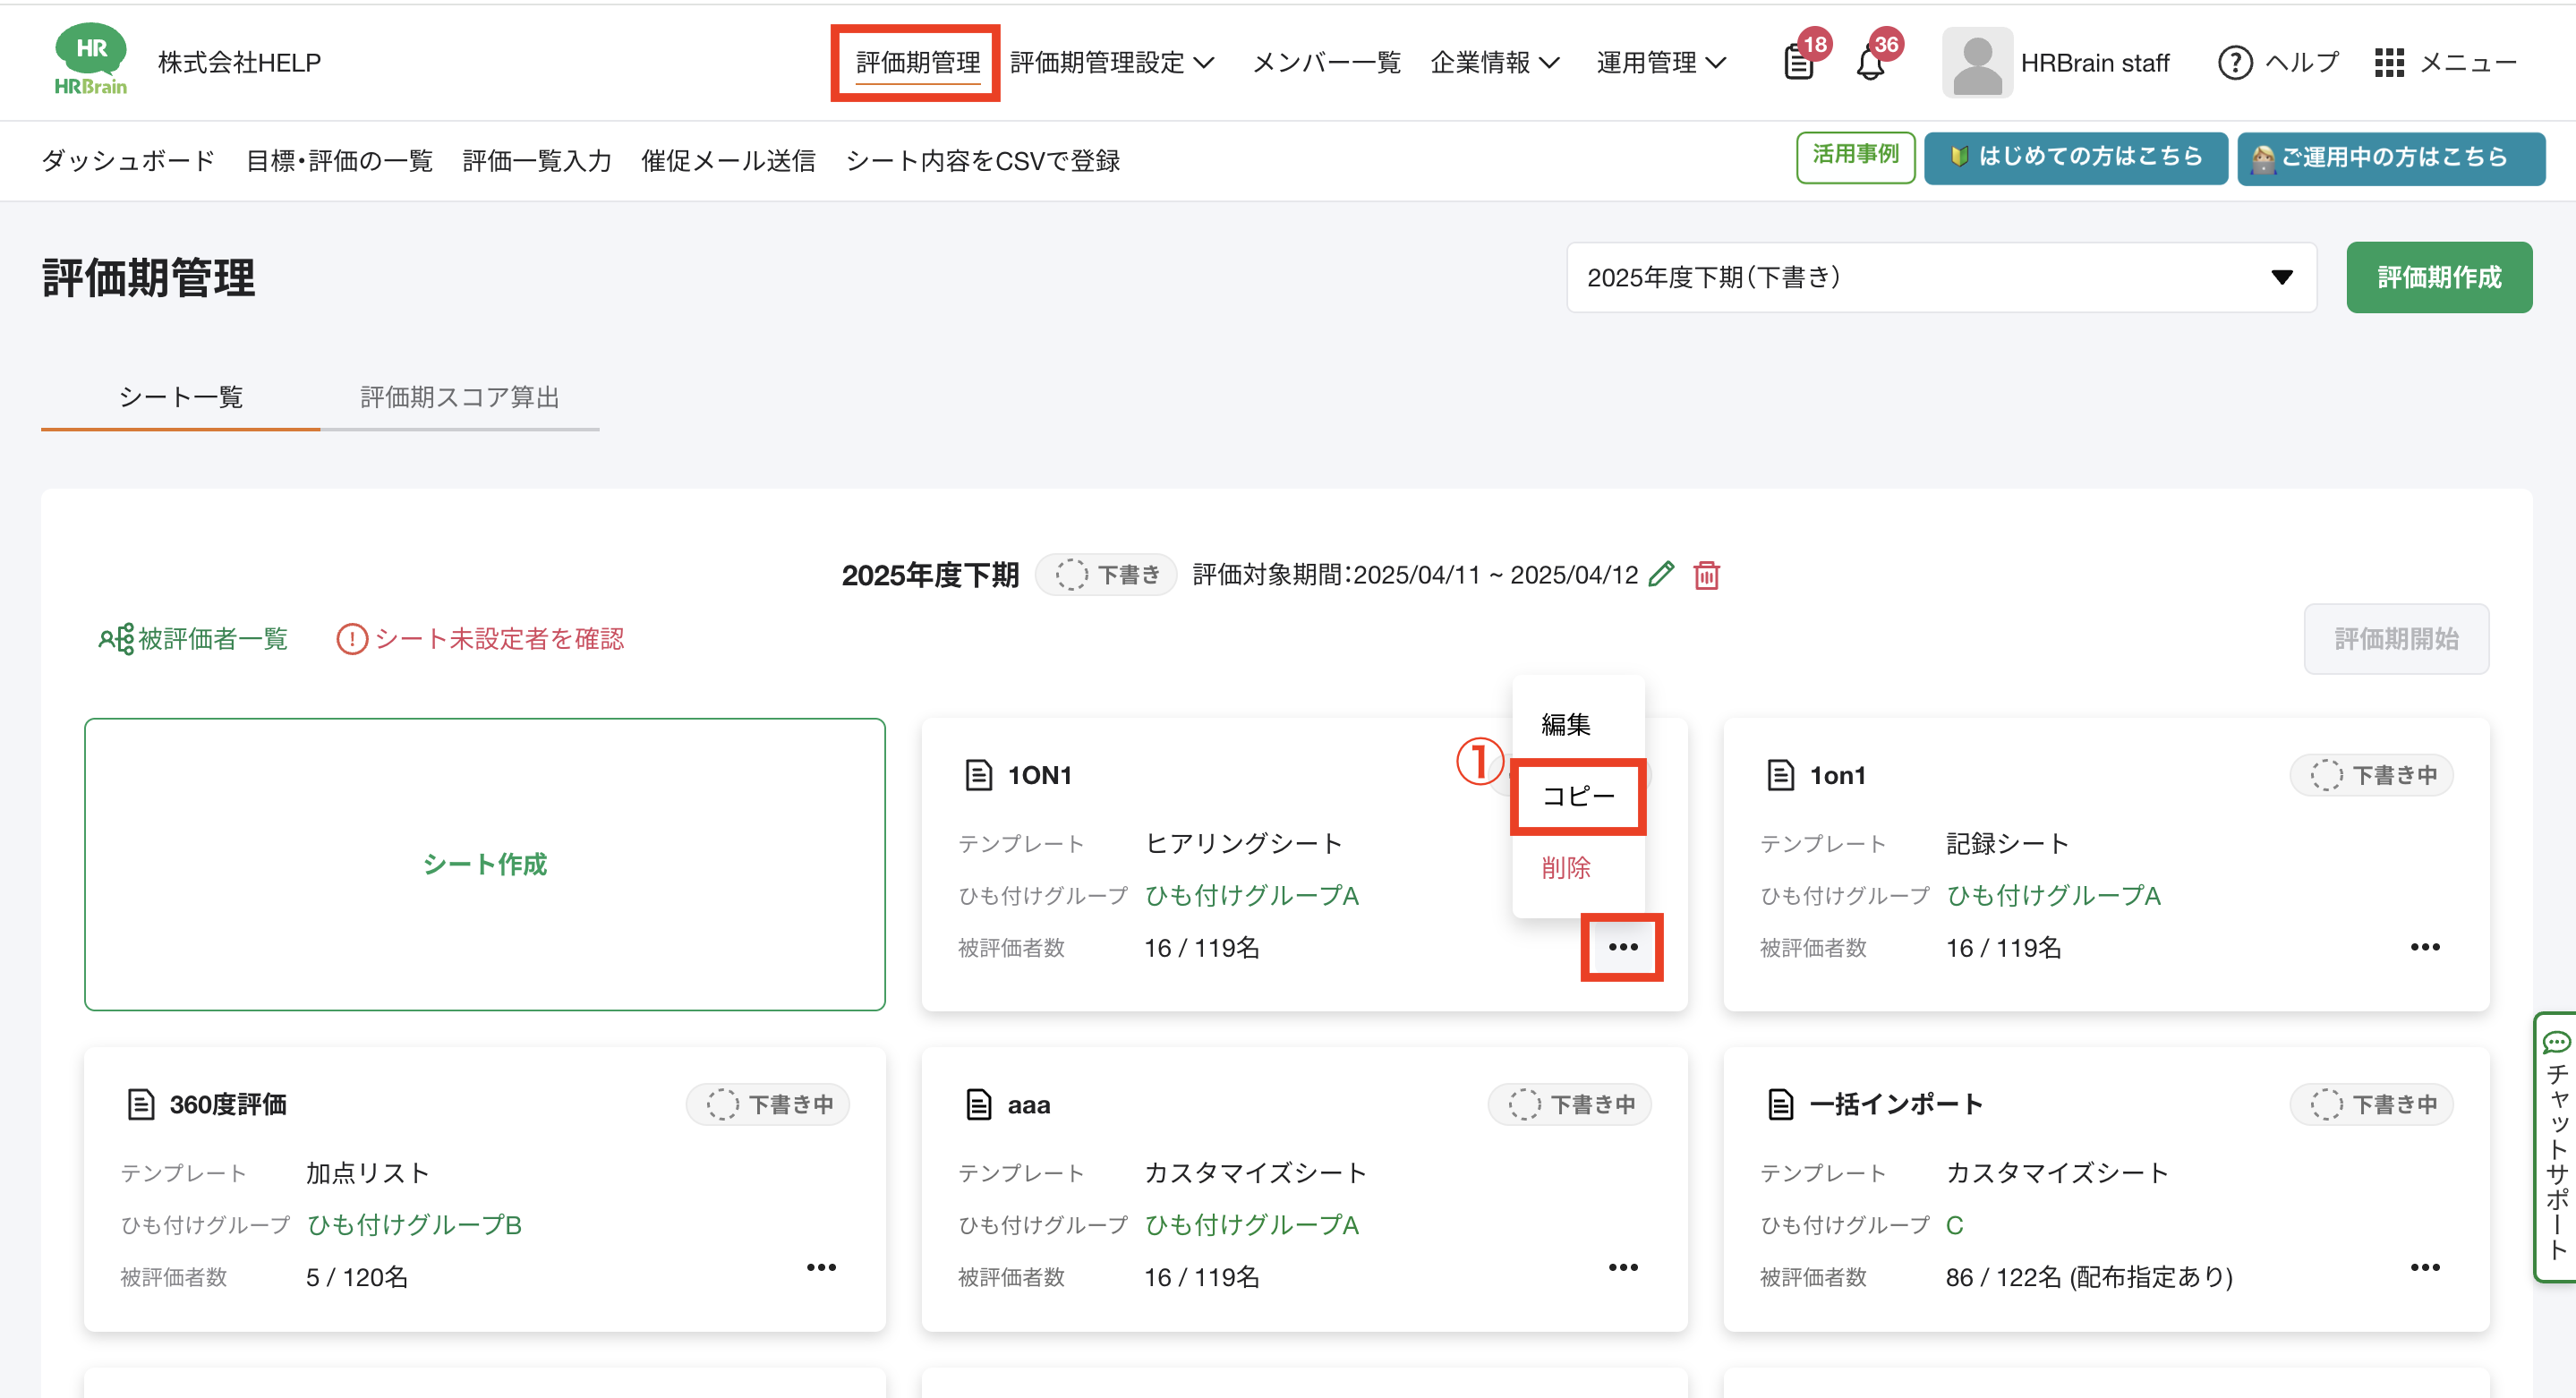Click the three-dot menu on 1on1 記録シート card

click(x=2424, y=947)
